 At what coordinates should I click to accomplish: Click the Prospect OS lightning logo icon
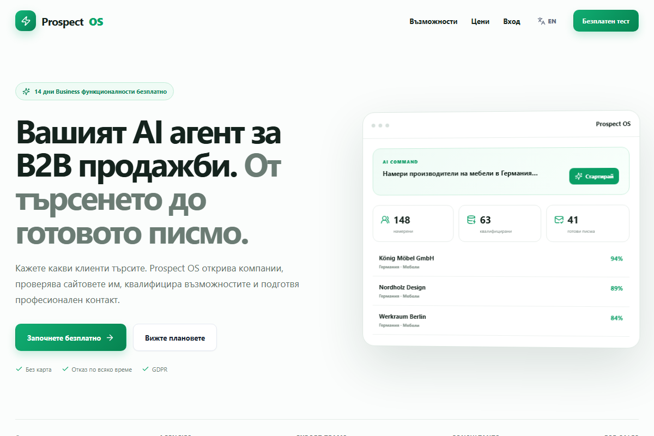tap(26, 21)
